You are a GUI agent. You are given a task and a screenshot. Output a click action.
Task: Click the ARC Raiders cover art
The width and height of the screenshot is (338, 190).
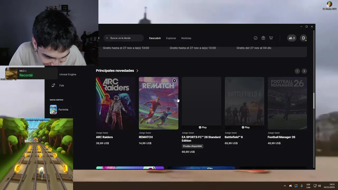(115, 103)
